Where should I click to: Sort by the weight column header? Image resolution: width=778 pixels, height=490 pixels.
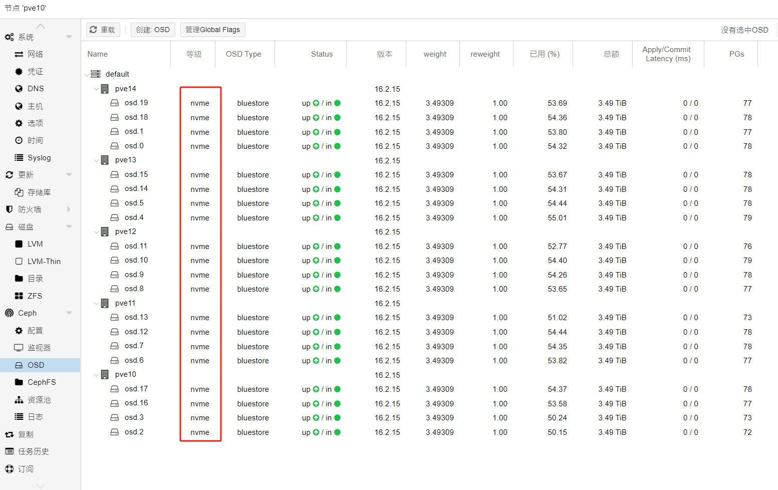[x=433, y=54]
